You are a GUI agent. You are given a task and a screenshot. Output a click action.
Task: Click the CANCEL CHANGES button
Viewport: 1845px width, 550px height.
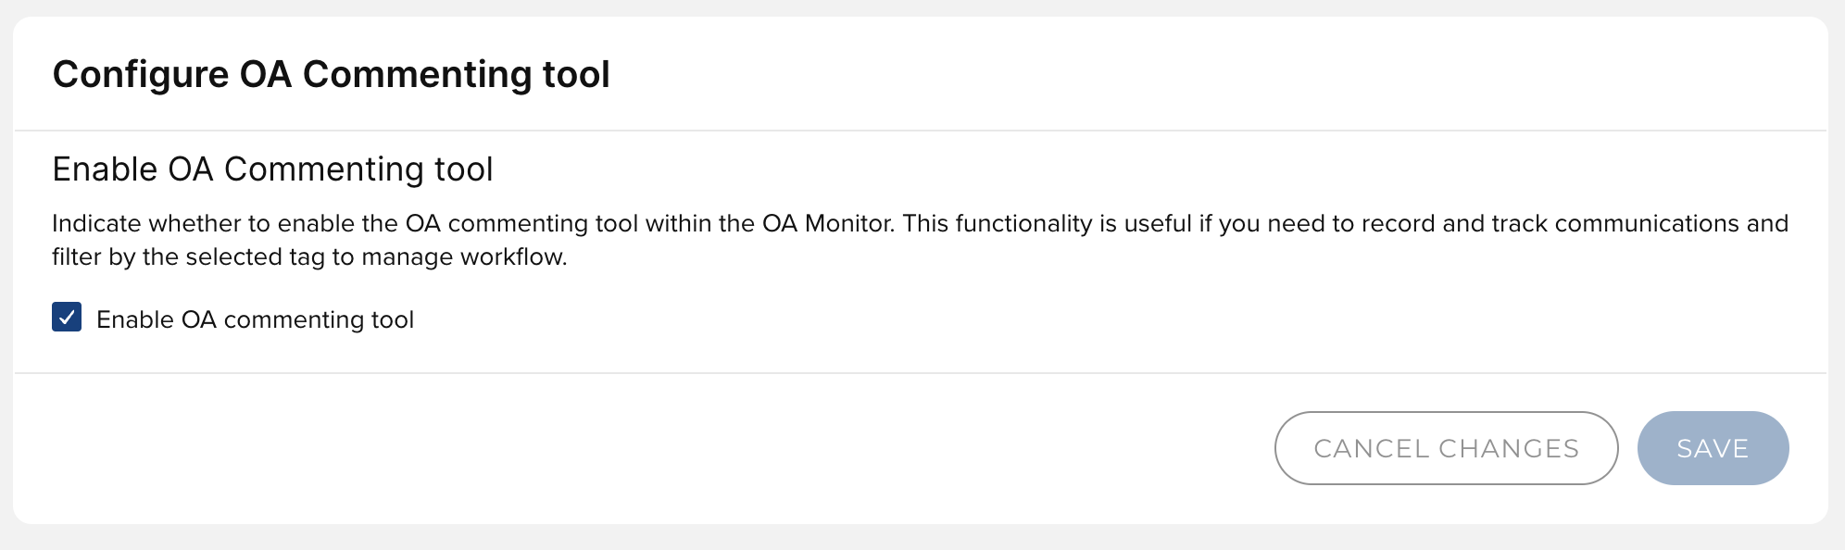1446,448
